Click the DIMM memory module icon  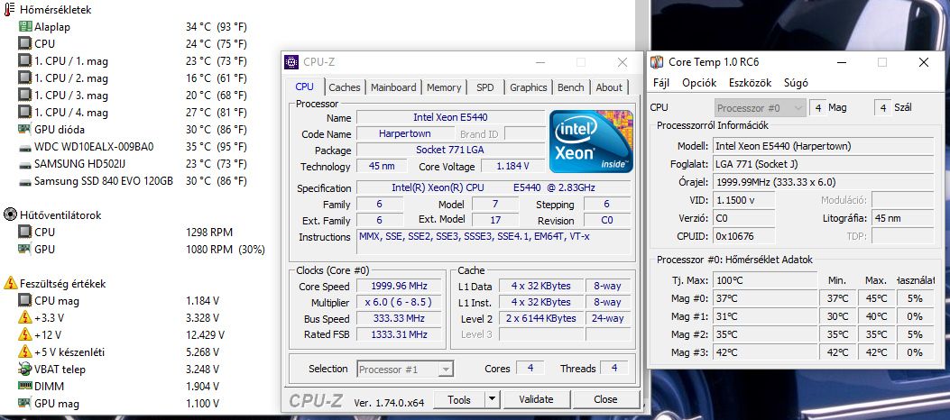[25, 386]
